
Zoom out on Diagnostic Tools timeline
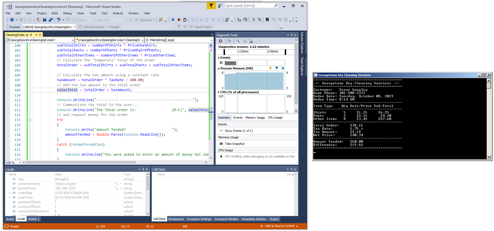click(245, 41)
